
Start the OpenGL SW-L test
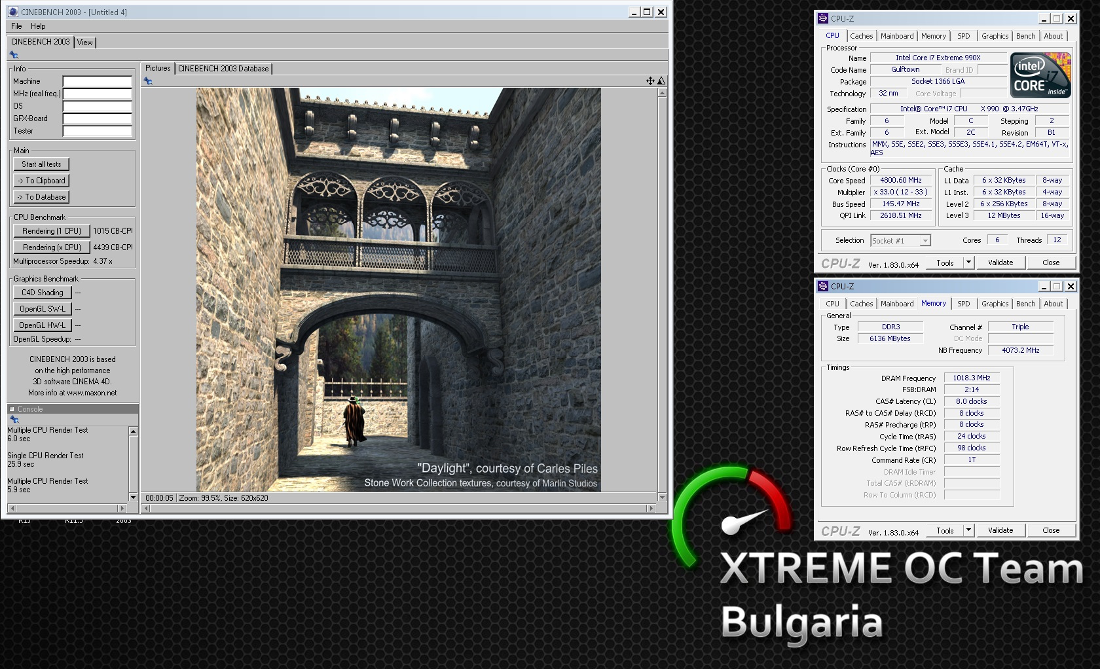[x=43, y=309]
